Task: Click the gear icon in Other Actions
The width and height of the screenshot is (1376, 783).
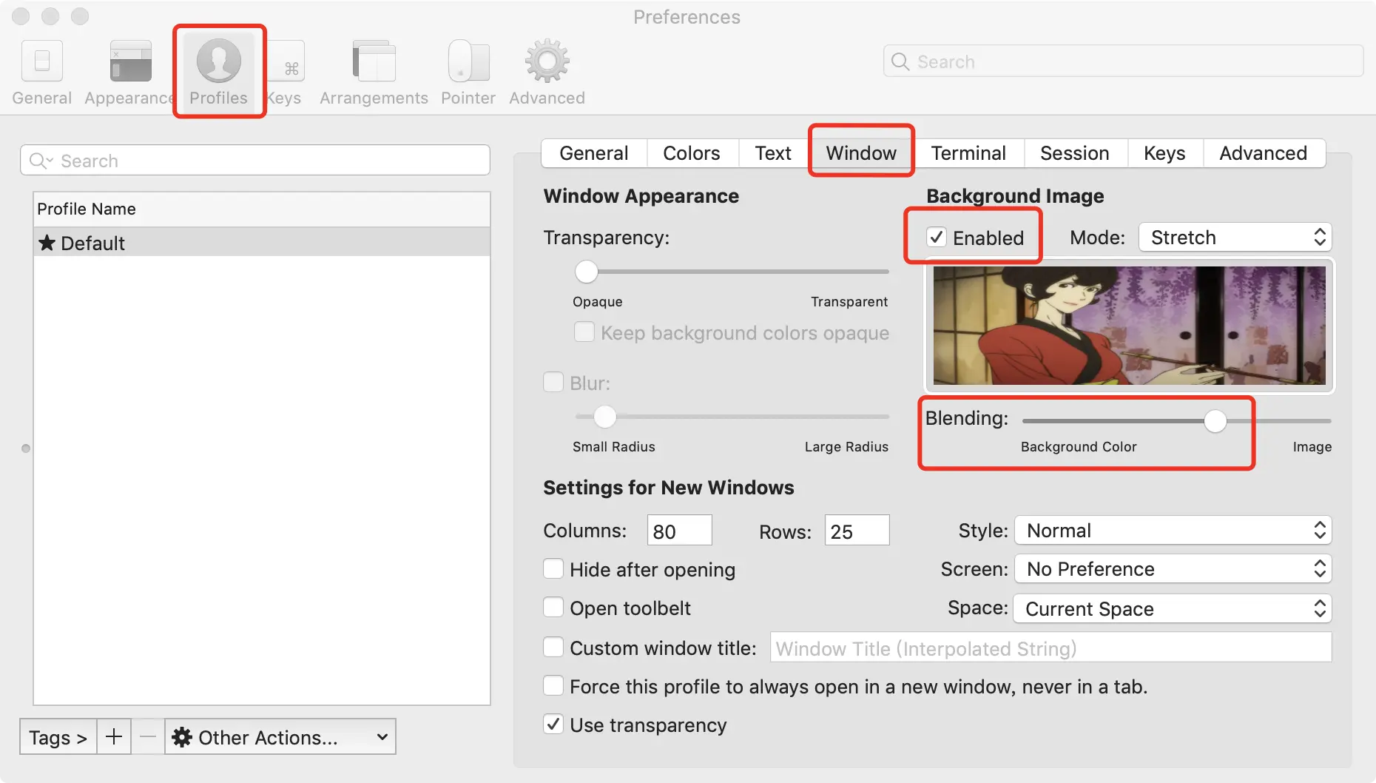Action: (182, 737)
